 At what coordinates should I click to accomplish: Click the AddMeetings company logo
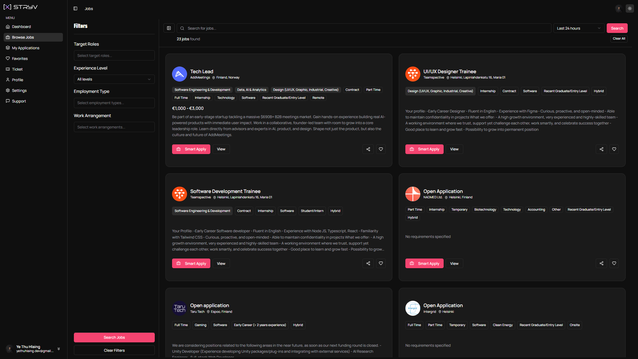click(179, 74)
